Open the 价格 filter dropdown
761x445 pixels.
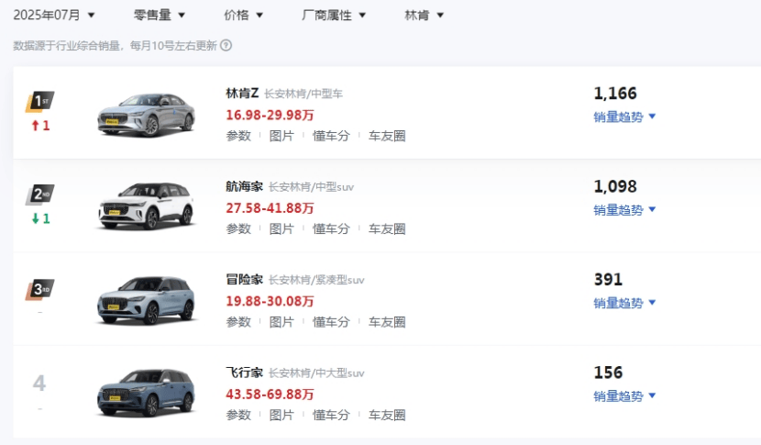[x=244, y=15]
